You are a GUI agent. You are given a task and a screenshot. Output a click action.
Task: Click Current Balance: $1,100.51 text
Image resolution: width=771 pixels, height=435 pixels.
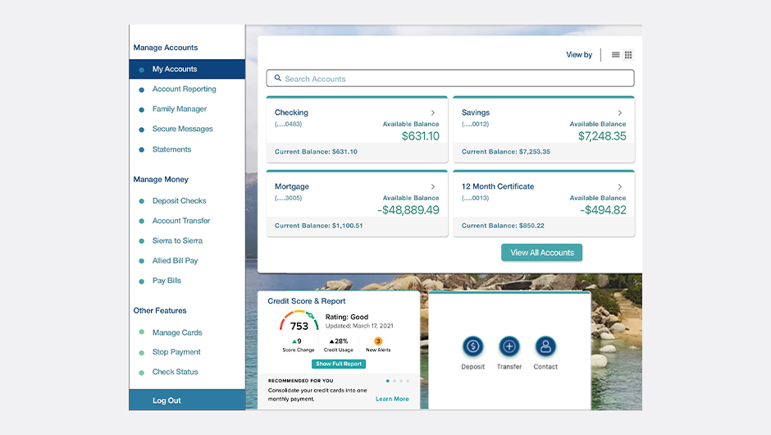pyautogui.click(x=318, y=226)
